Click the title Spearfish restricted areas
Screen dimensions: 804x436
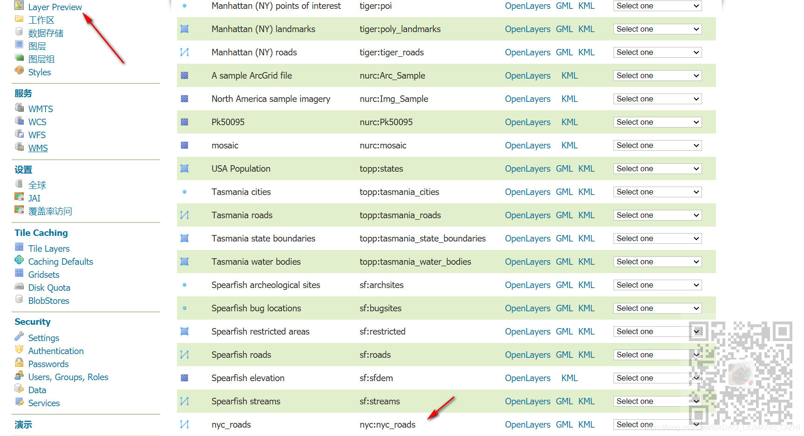pos(260,331)
